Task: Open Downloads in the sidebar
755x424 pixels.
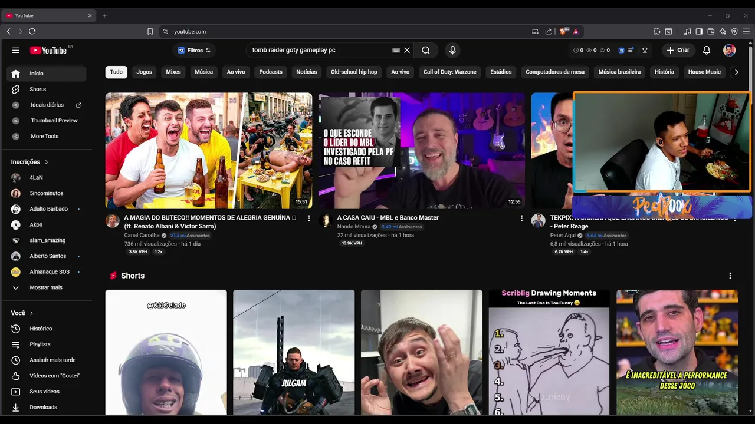Action: 47,407
